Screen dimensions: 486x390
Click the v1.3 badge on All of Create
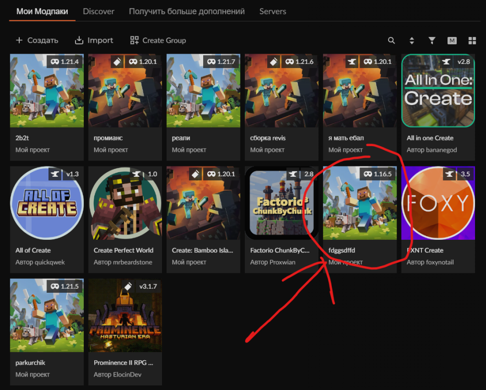(72, 174)
